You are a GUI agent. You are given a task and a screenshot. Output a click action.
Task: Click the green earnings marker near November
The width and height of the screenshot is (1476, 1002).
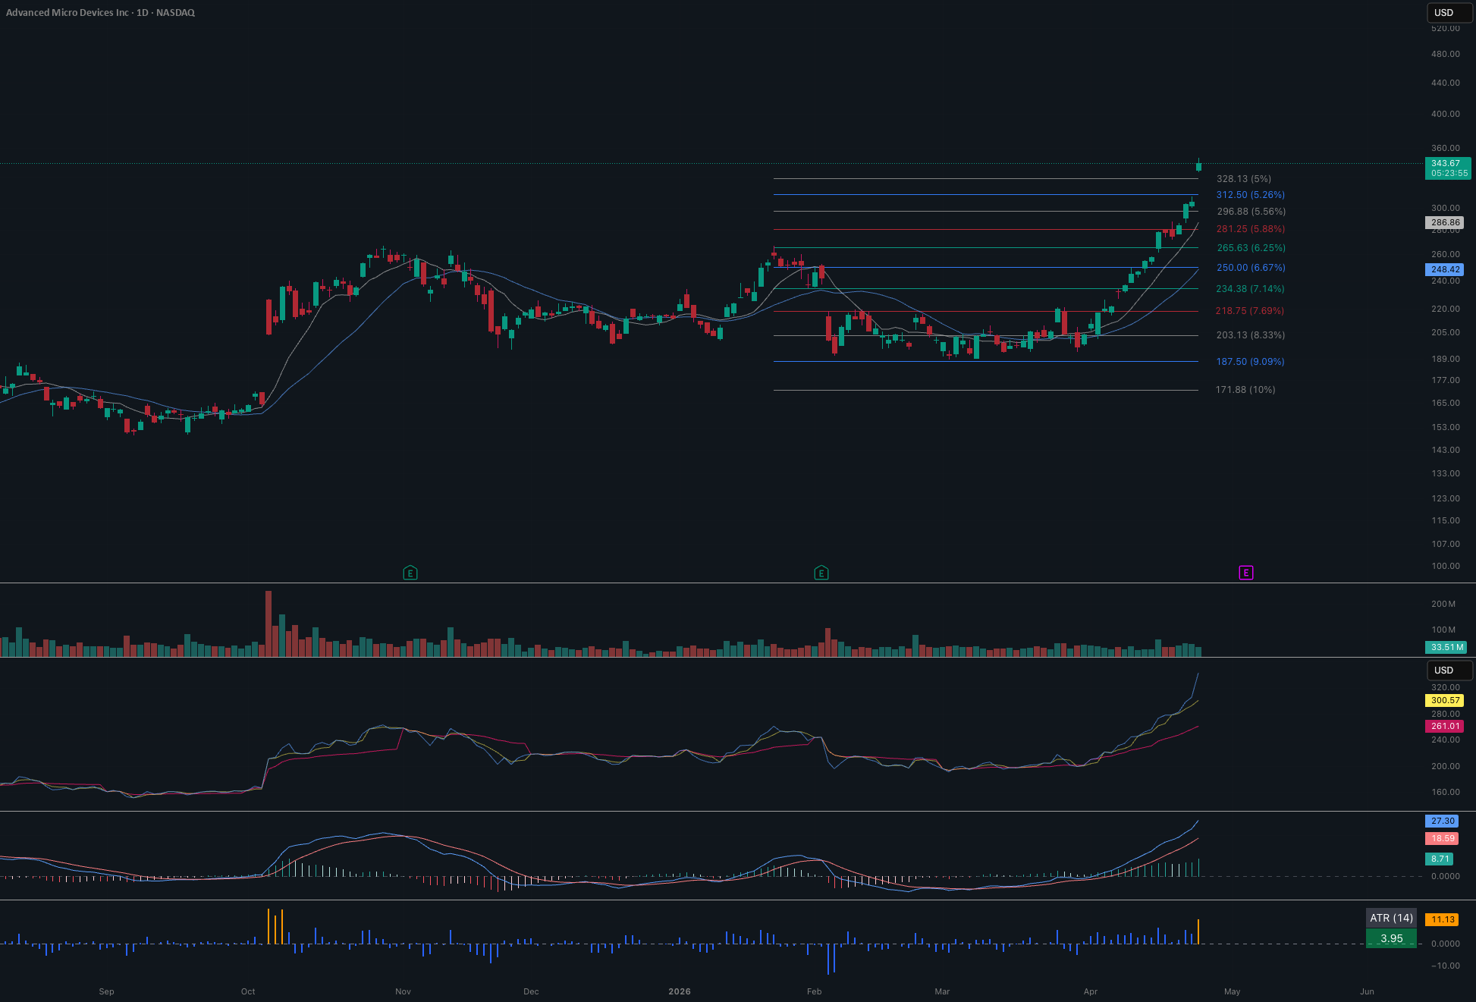410,573
